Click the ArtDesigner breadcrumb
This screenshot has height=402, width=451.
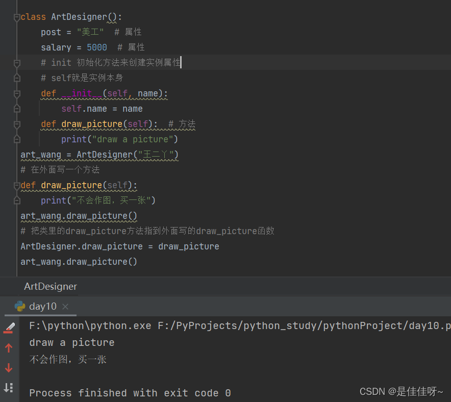point(51,286)
